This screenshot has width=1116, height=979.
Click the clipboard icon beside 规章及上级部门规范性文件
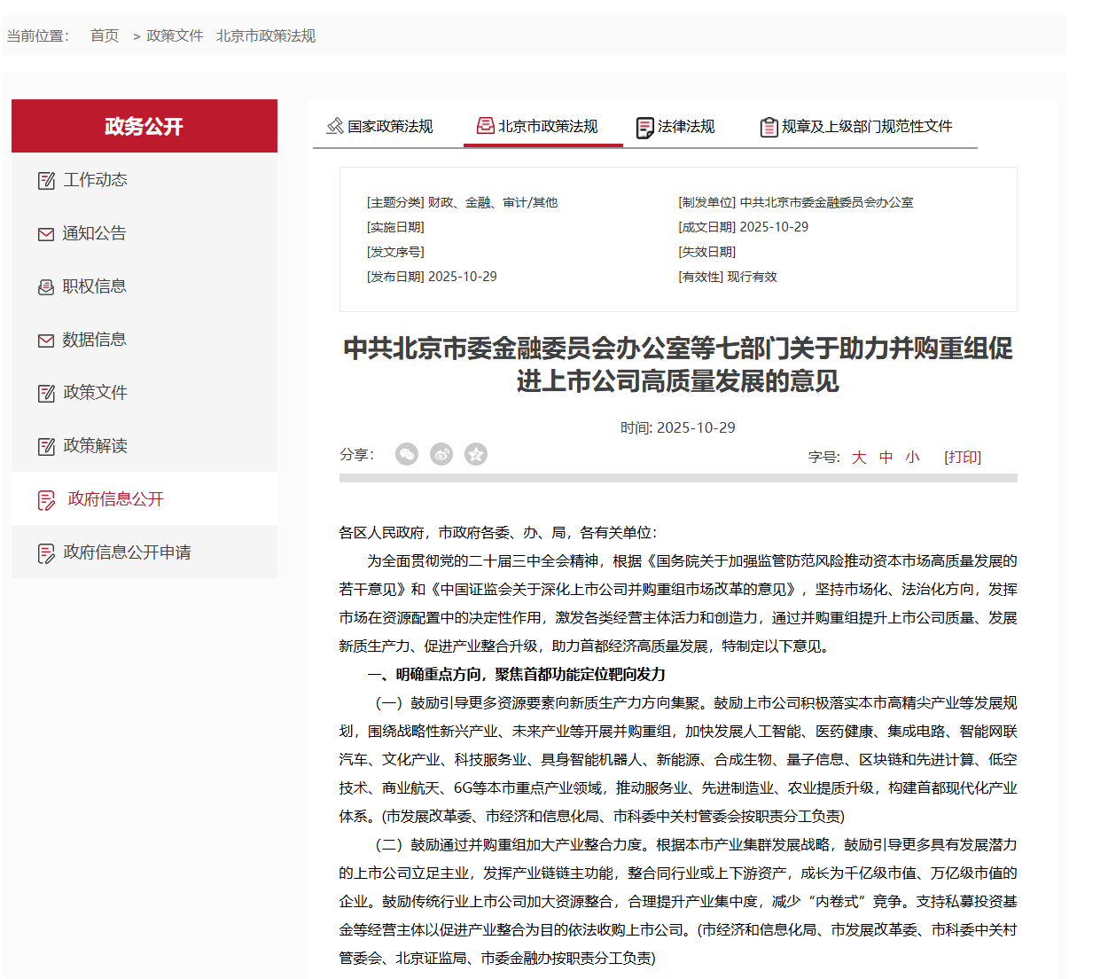click(x=769, y=128)
